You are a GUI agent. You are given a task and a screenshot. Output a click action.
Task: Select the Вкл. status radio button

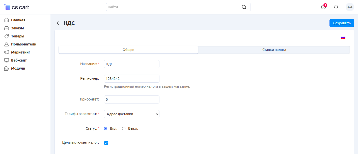point(106,128)
